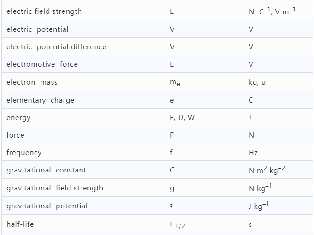Viewport: 314px width, 235px height.
Task: Select the 'E, U, W' symbol cell
Action: 204,117
